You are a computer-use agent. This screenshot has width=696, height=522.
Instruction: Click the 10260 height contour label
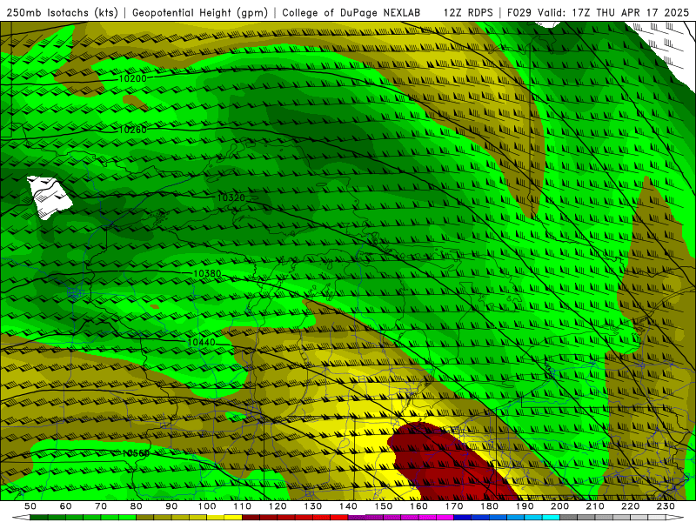[133, 130]
